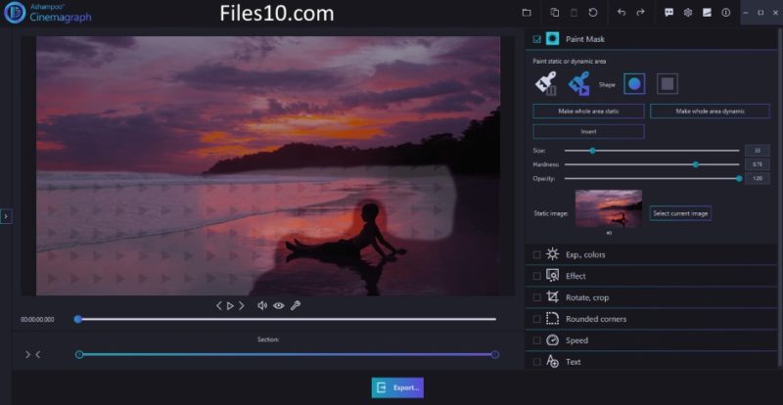783x405 pixels.
Task: Play the video preview
Action: click(x=230, y=305)
